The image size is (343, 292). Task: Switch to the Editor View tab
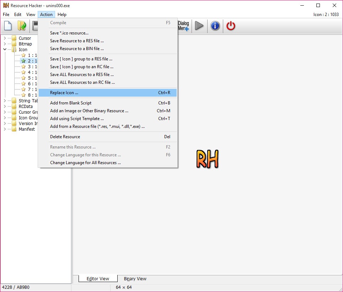point(98,279)
